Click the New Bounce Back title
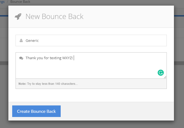Viewport: 184px width, 128px height. point(54,17)
